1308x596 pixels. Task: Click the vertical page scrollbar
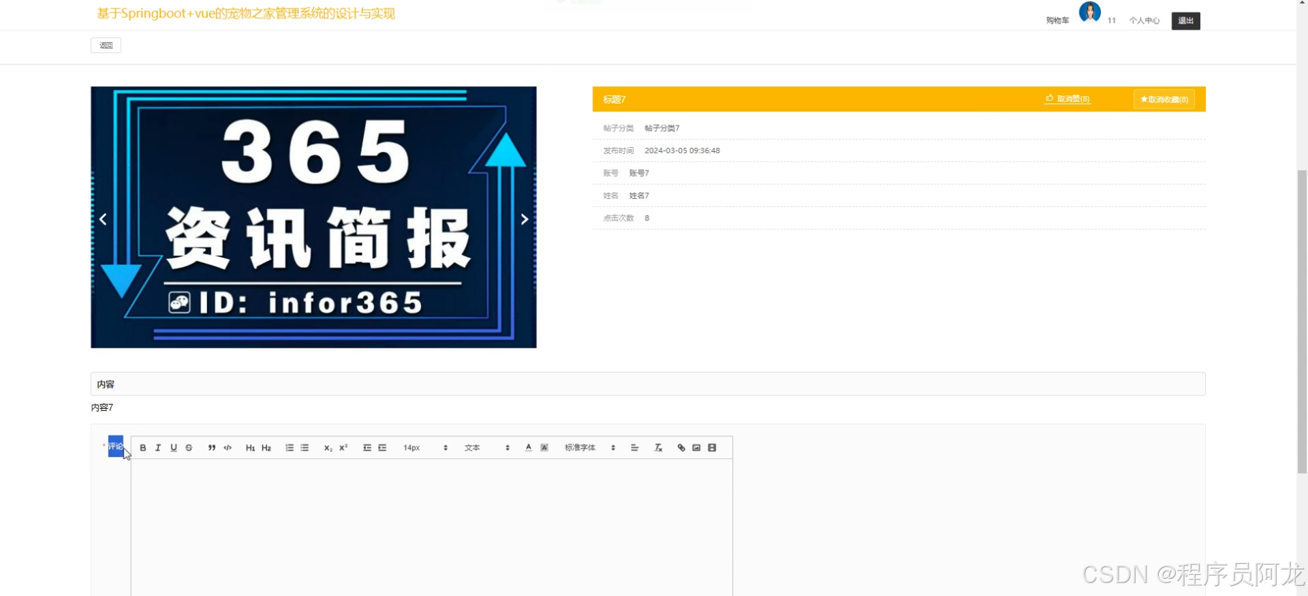pyautogui.click(x=1302, y=320)
